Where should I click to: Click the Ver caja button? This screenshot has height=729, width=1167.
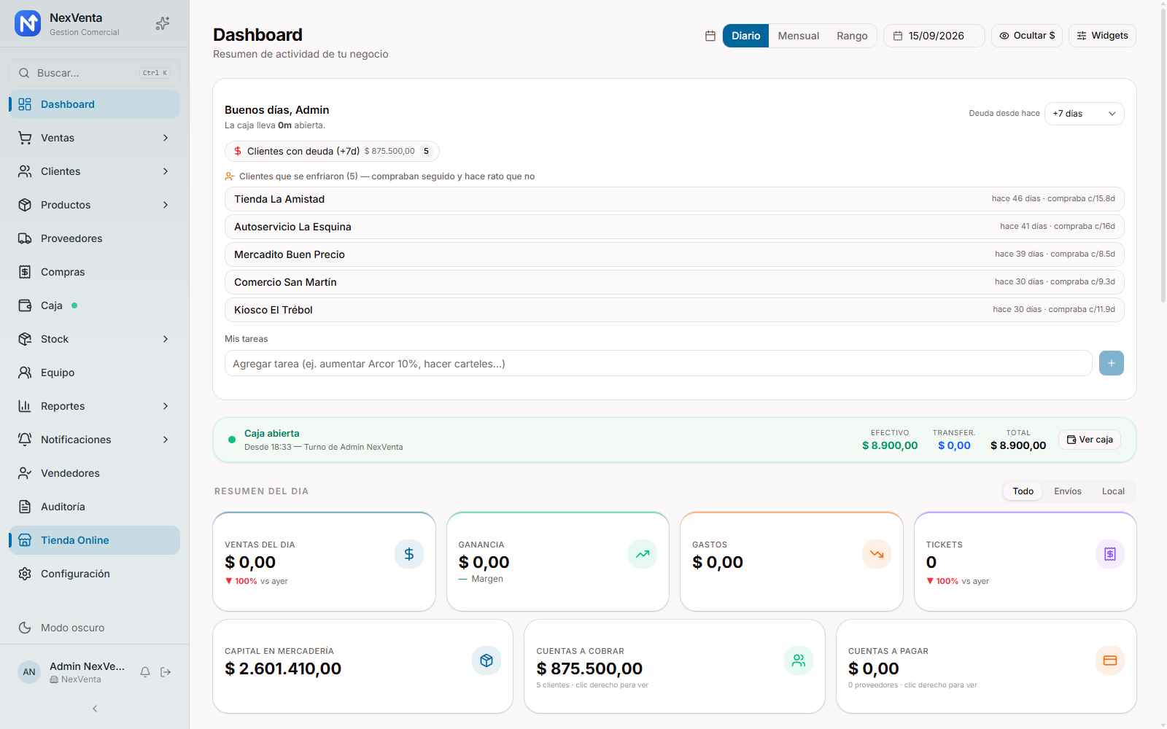point(1090,440)
